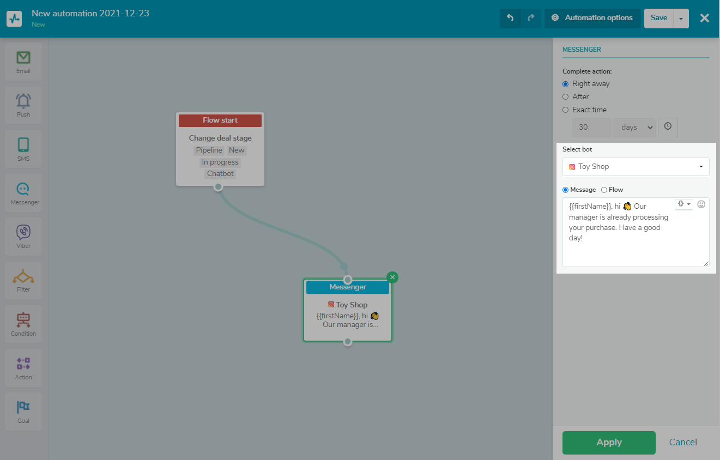This screenshot has height=460, width=720.
Task: Add a Filter element to the flow
Action: coord(23,281)
